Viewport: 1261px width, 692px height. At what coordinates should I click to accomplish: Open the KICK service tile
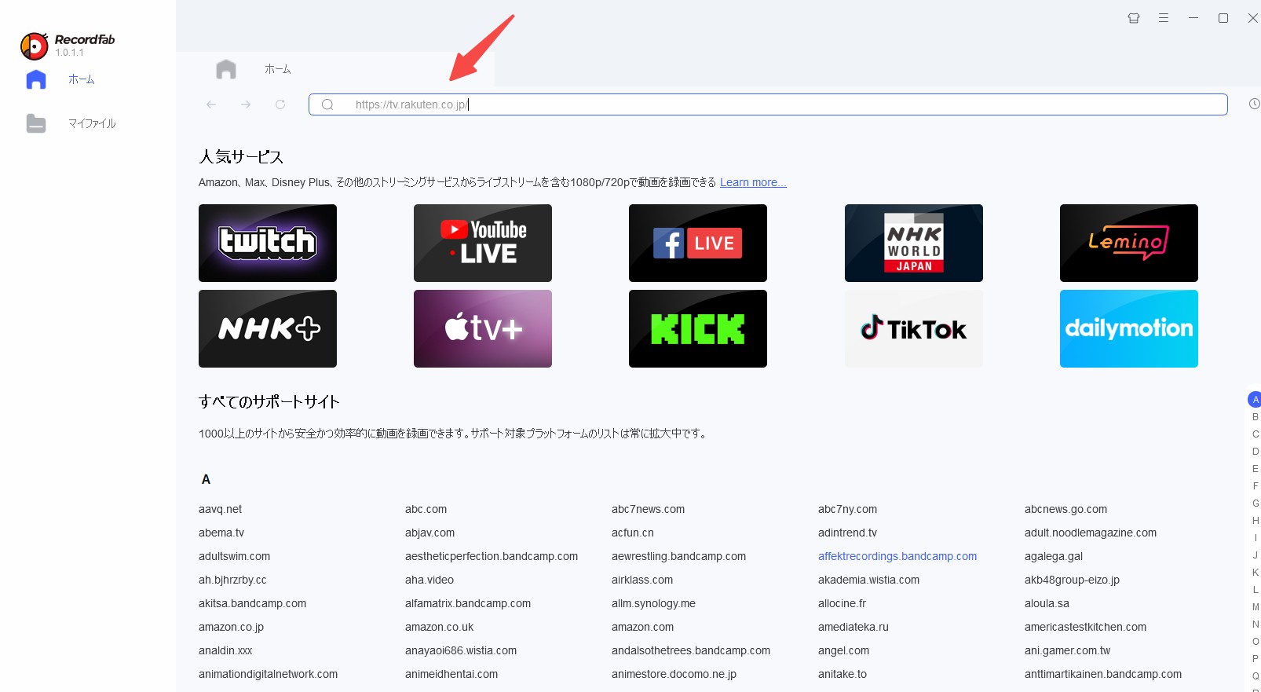pyautogui.click(x=698, y=328)
